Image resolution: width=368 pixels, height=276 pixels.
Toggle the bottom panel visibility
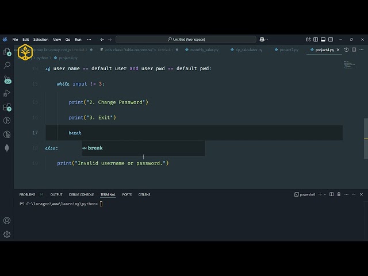pos(323,40)
